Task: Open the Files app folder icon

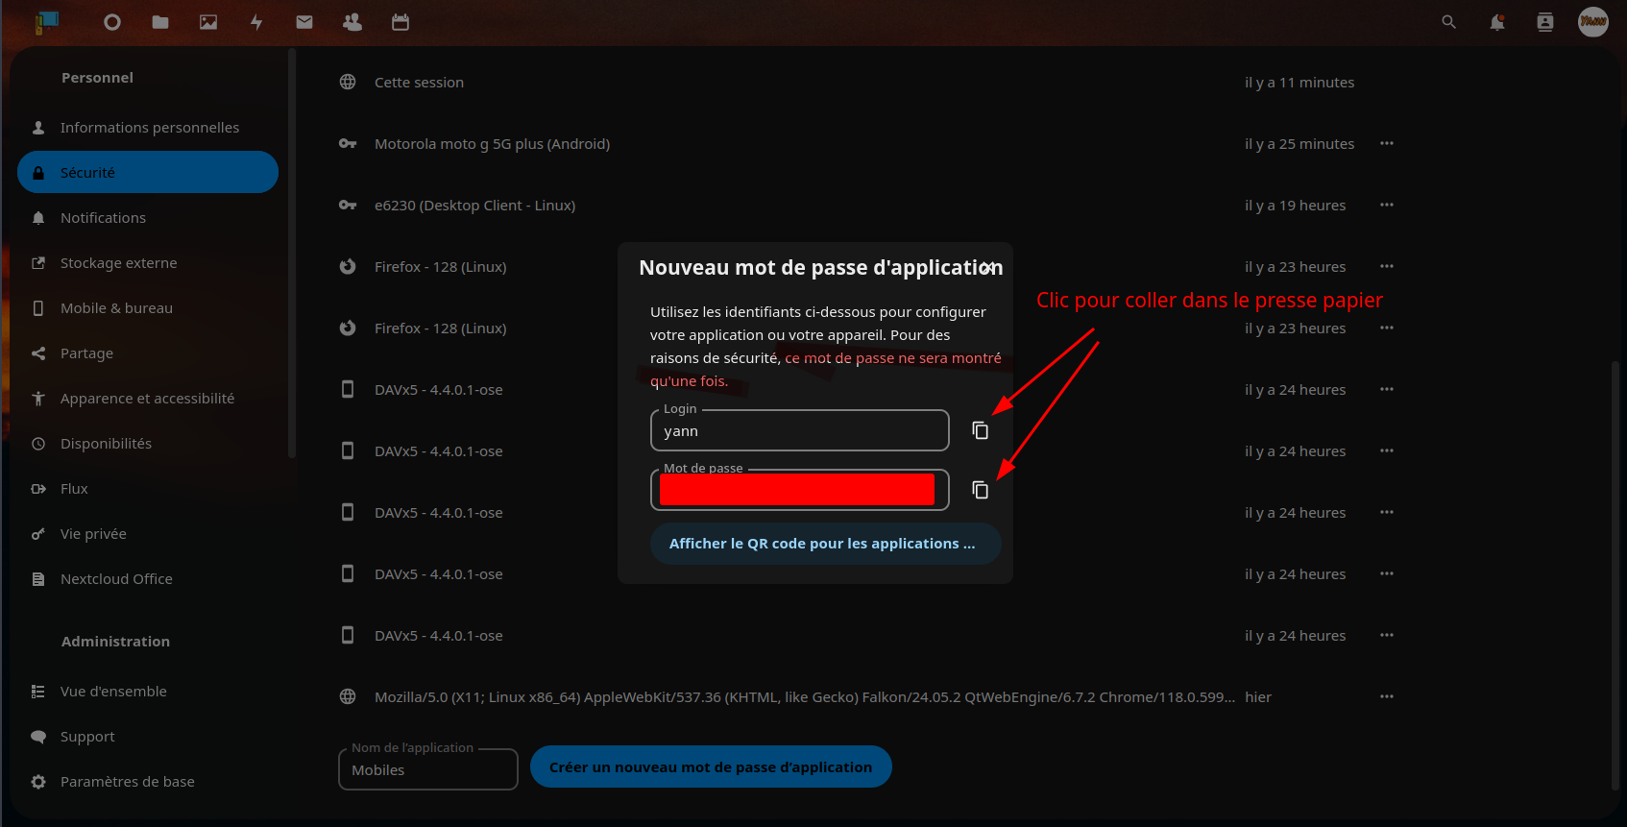Action: (160, 22)
